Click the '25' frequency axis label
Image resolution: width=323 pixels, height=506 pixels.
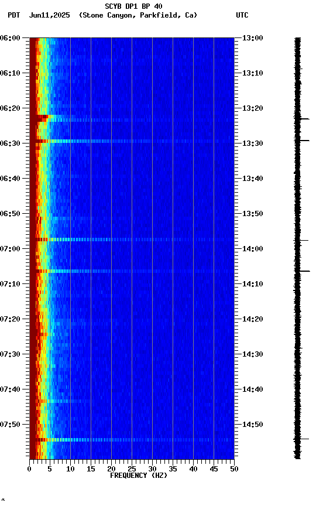(132, 469)
